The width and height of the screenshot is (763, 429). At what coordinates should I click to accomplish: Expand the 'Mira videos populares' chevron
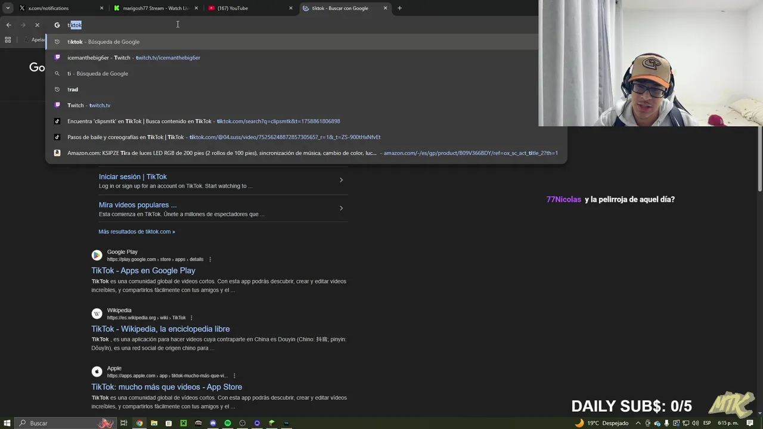click(x=341, y=208)
